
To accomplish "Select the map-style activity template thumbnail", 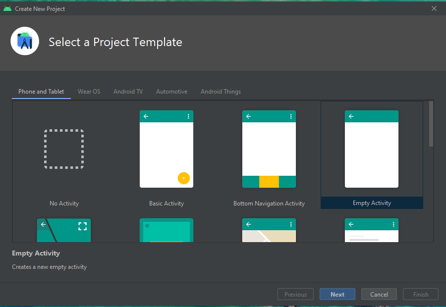I will coord(269,230).
